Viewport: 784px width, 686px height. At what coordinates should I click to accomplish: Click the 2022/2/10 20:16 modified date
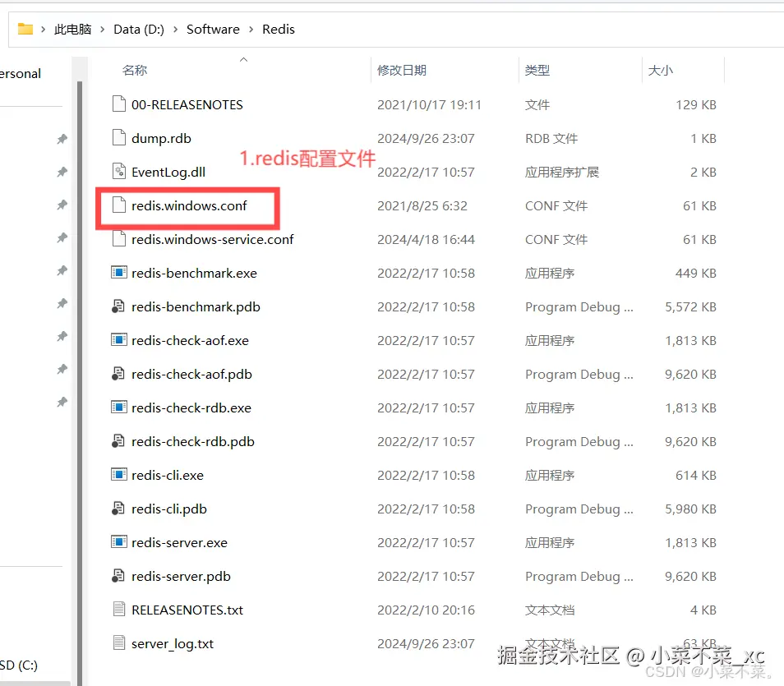[426, 610]
